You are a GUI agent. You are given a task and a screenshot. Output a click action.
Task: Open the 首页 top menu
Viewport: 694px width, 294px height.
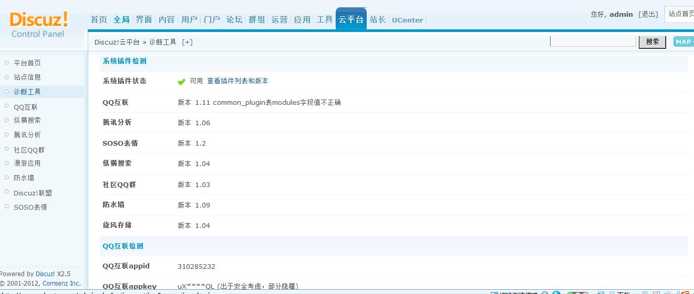(99, 19)
